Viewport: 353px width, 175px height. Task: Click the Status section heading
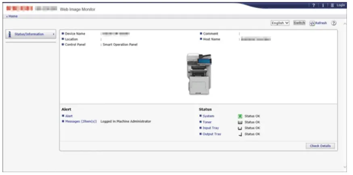205,110
